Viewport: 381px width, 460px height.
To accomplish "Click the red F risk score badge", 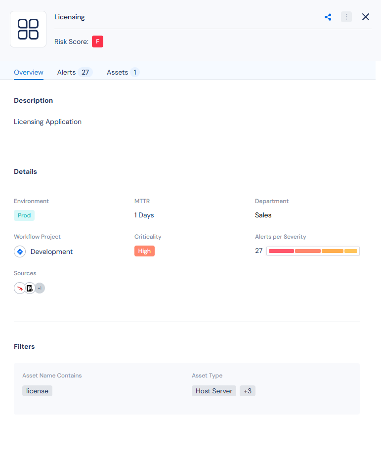I will click(x=98, y=42).
